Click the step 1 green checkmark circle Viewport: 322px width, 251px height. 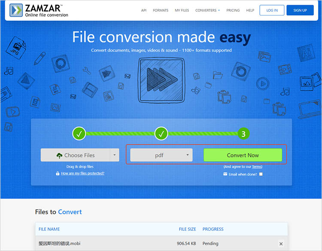pos(79,134)
